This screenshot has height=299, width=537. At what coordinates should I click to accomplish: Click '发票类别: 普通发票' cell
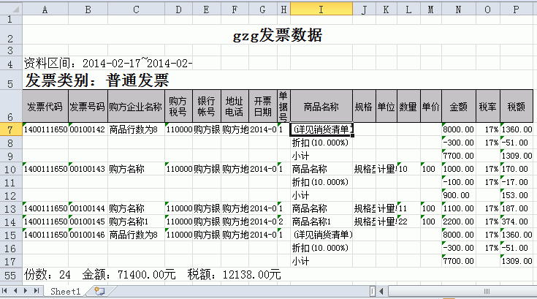pos(97,80)
